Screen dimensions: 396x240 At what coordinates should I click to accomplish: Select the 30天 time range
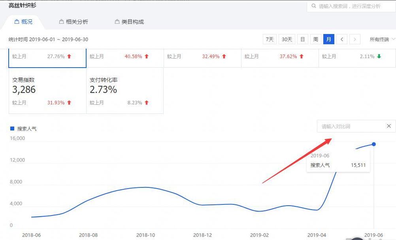click(x=287, y=39)
